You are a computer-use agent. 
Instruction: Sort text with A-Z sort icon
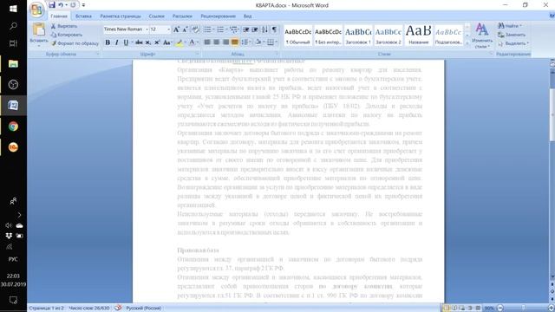[264, 29]
